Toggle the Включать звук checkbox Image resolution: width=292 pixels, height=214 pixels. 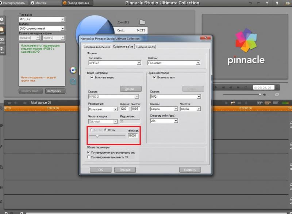[x=154, y=77]
